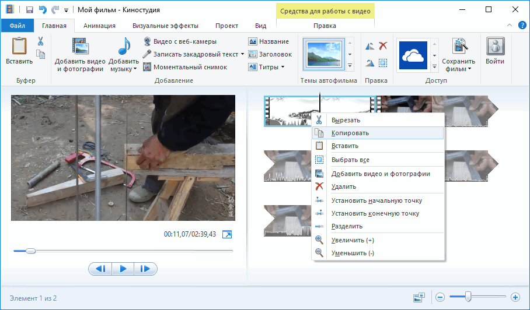530x310 pixels.
Task: Click the Save icon in quick access toolbar
Action: coord(29,10)
